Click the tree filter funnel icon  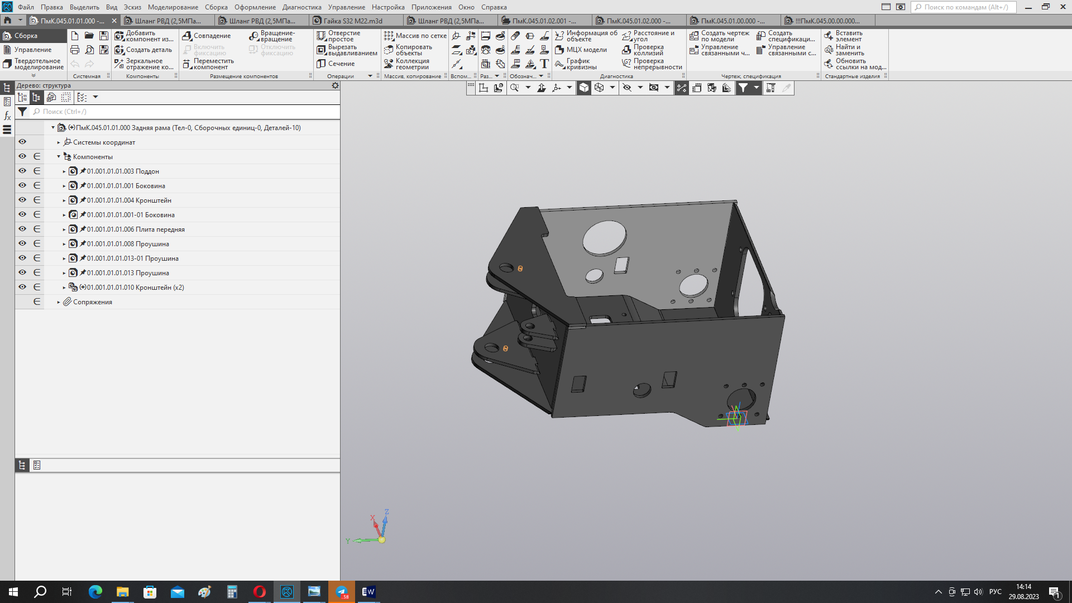point(22,112)
